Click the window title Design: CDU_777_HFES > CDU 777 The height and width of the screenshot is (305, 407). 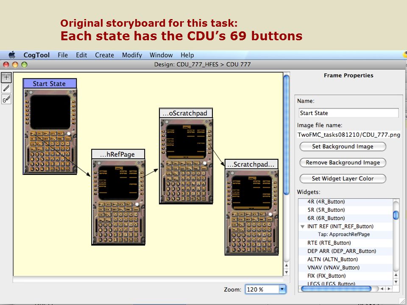click(203, 64)
